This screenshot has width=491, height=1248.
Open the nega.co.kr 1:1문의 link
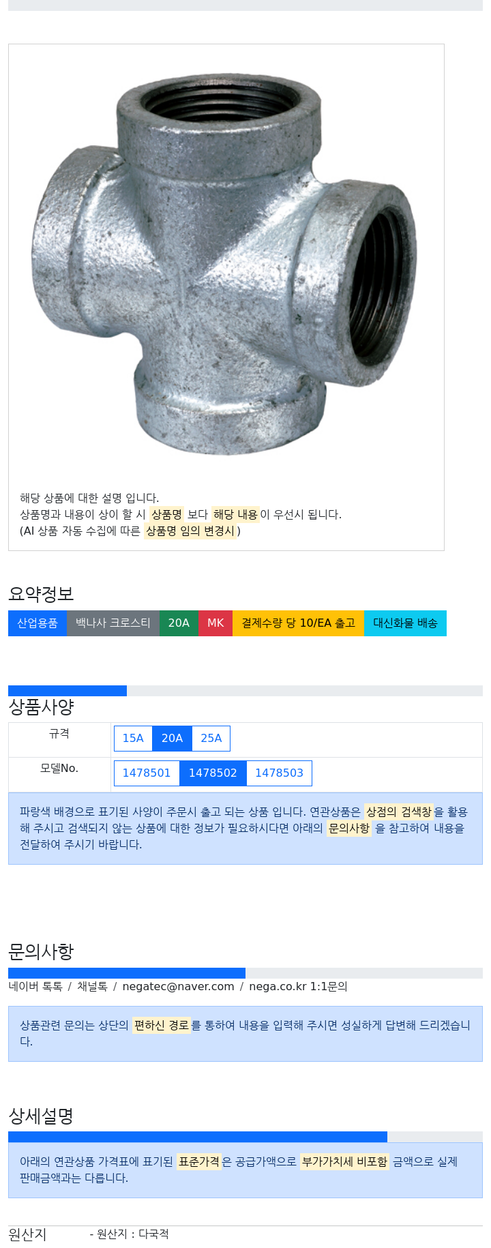click(x=298, y=987)
